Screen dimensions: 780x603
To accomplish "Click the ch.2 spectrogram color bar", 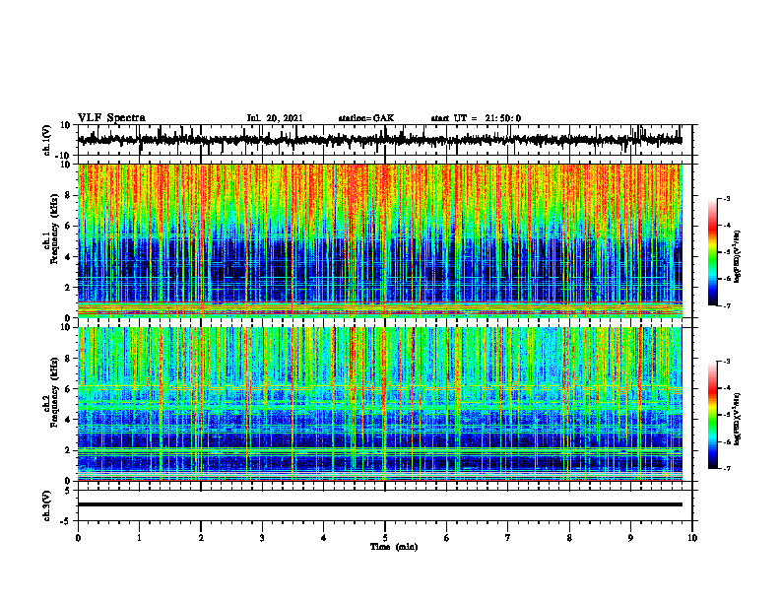I will (713, 415).
